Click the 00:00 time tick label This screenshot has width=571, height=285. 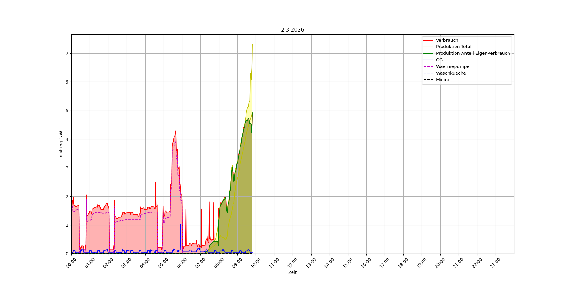pyautogui.click(x=72, y=263)
